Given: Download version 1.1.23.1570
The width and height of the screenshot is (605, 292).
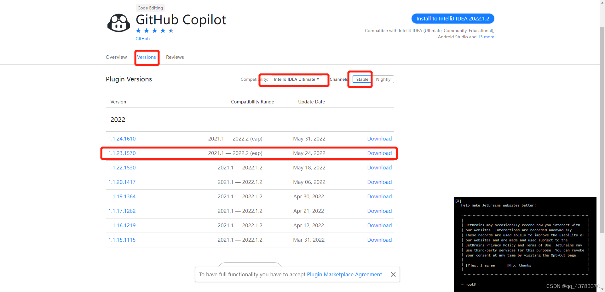Looking at the screenshot, I should point(379,153).
